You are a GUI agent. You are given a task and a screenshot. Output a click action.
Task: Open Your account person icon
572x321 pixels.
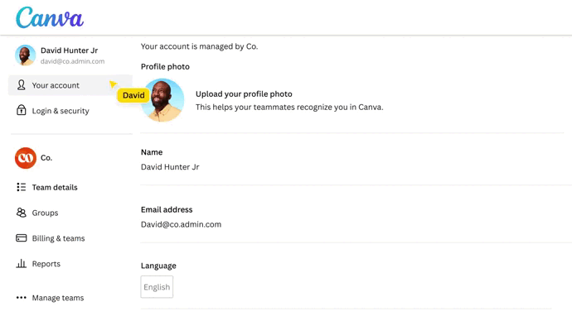[x=22, y=85]
